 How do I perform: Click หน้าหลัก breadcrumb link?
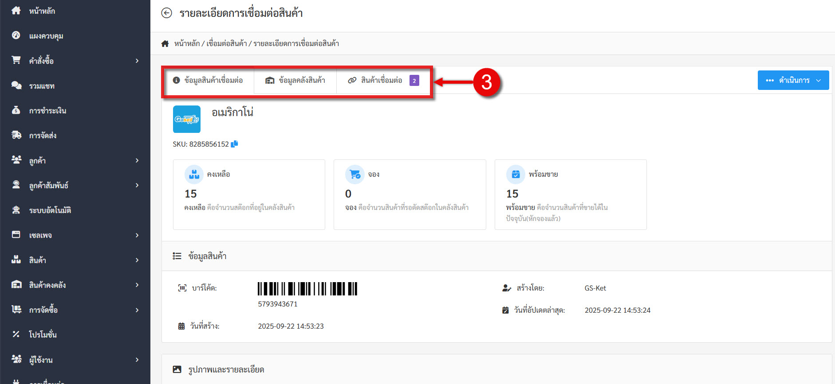[x=187, y=43]
